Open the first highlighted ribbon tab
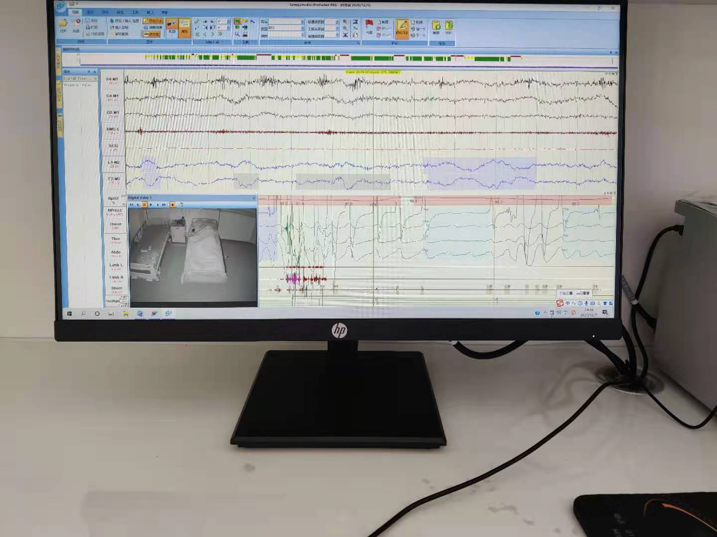This screenshot has width=717, height=537. click(75, 12)
